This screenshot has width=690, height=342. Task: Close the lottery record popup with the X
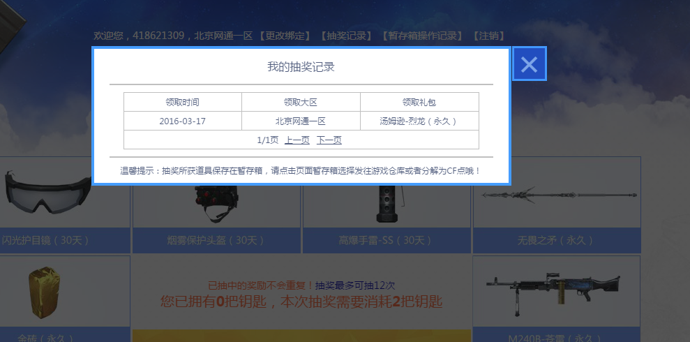[530, 64]
